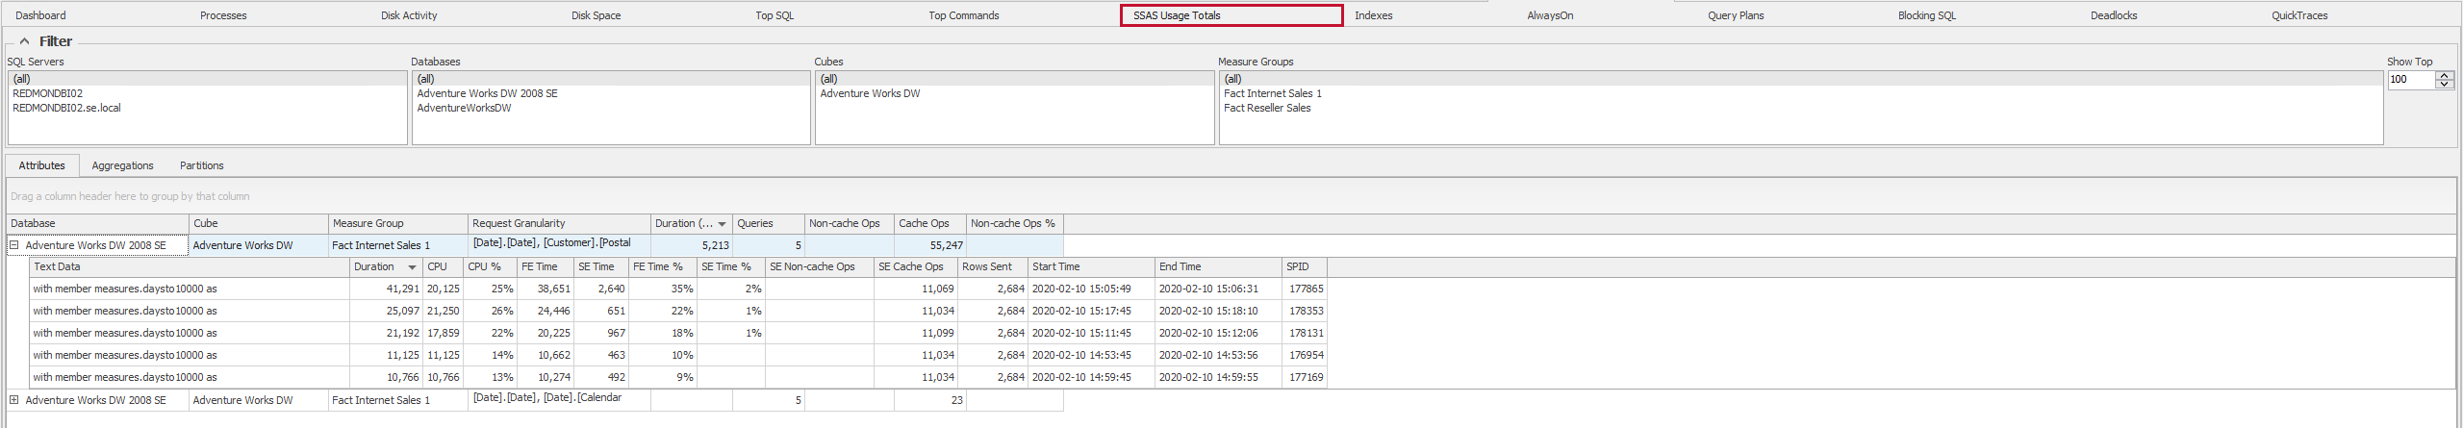Image resolution: width=2463 pixels, height=428 pixels.
Task: Sort by the Text Data column header
Action: 190,266
